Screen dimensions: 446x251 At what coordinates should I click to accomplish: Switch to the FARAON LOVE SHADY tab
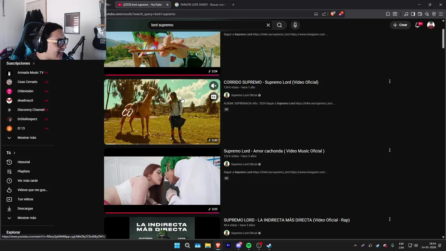[201, 5]
